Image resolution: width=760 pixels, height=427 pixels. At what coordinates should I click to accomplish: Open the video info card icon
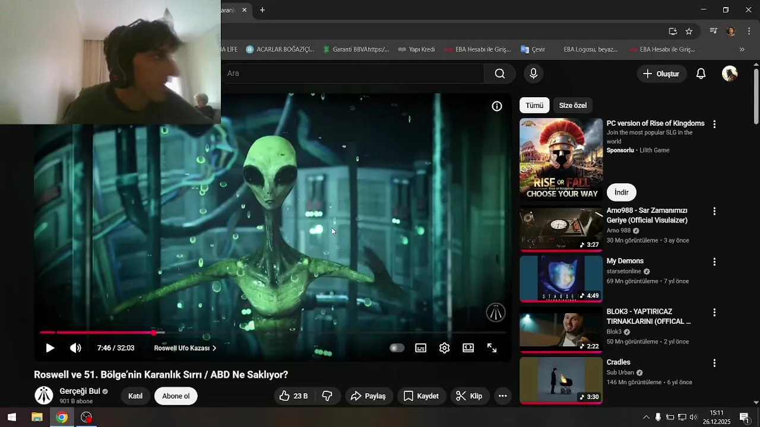[497, 106]
